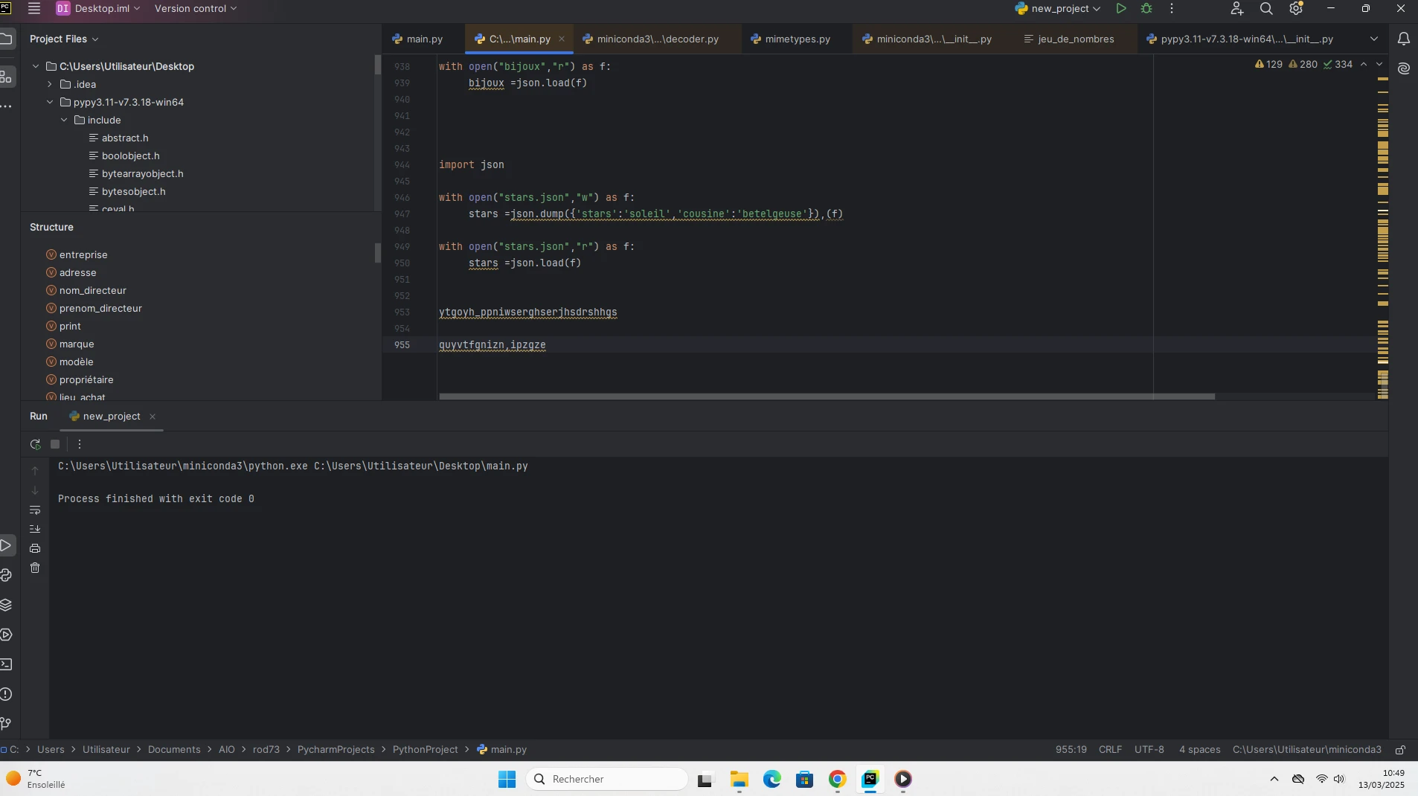
Task: Click the green Run button in the title bar
Action: pyautogui.click(x=1120, y=9)
